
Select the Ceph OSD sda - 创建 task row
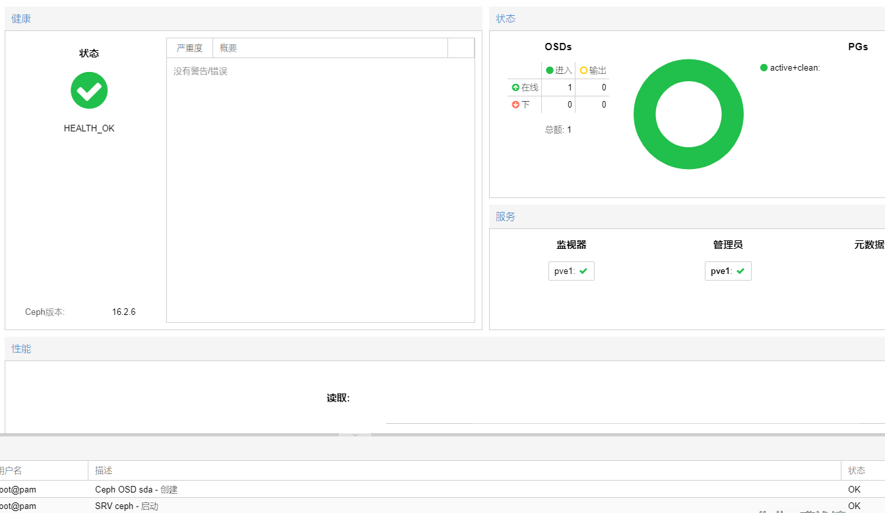point(442,490)
